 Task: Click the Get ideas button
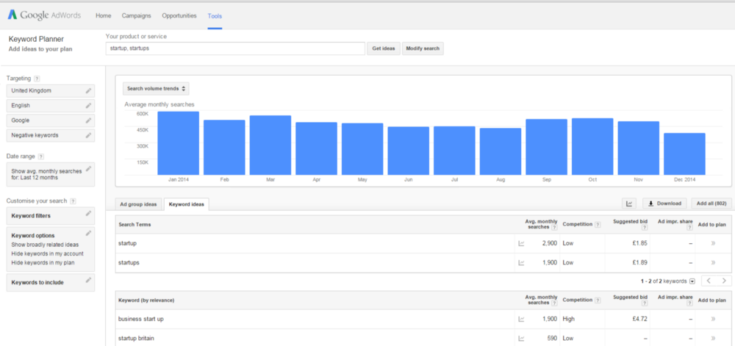point(384,48)
